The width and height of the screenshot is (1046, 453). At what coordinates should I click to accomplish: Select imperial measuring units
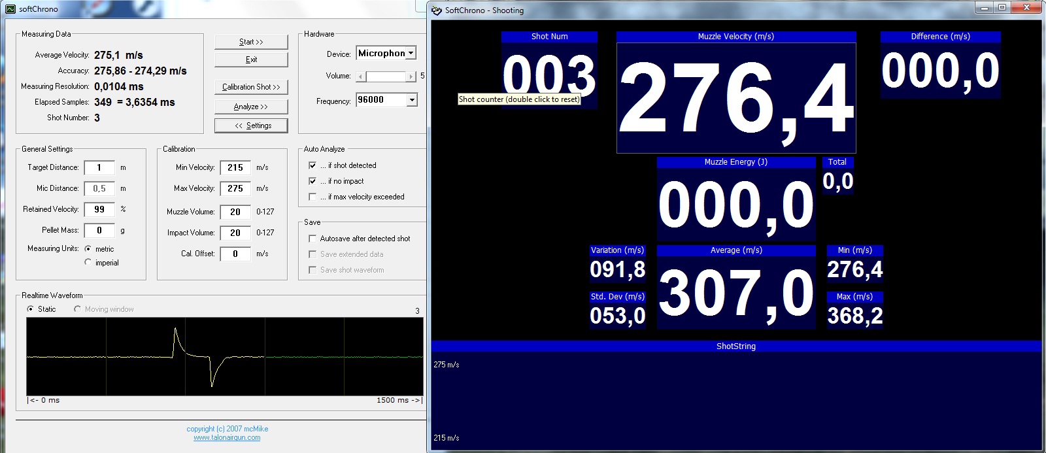tap(88, 262)
